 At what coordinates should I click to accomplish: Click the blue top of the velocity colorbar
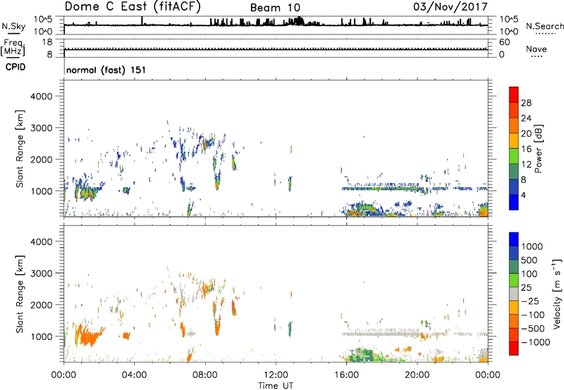(x=514, y=239)
